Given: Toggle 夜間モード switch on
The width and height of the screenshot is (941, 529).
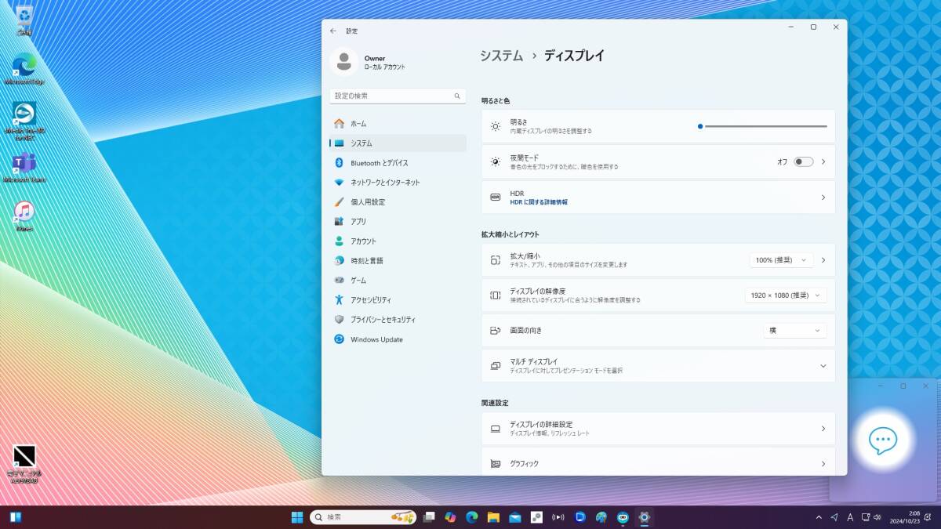Looking at the screenshot, I should pos(803,161).
